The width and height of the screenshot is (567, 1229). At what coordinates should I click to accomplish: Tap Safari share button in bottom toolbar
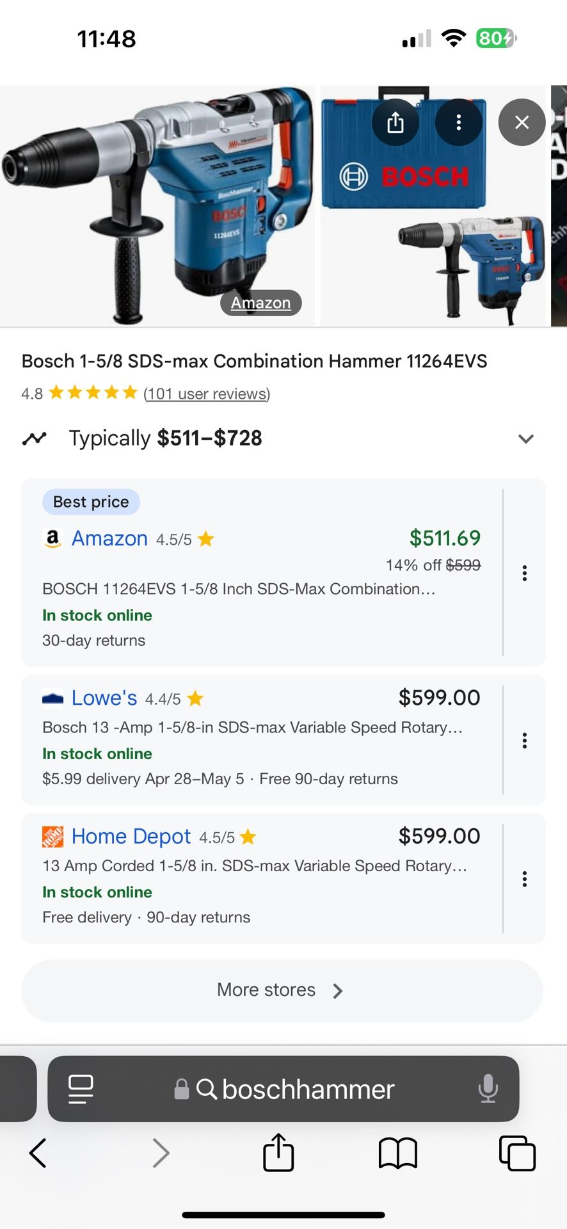coord(278,1153)
